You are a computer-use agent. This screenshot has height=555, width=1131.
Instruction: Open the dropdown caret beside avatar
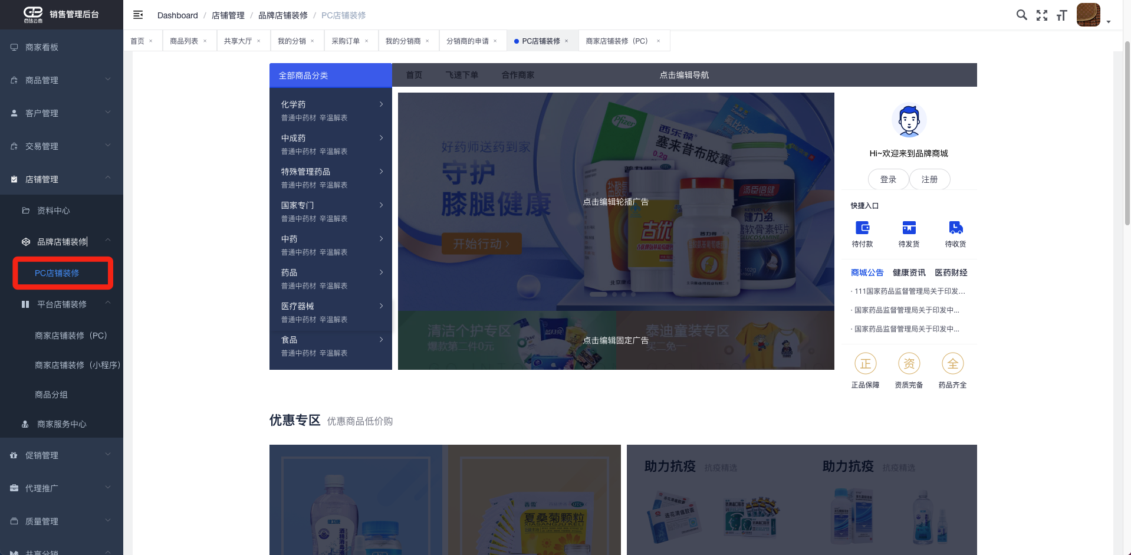pos(1109,22)
